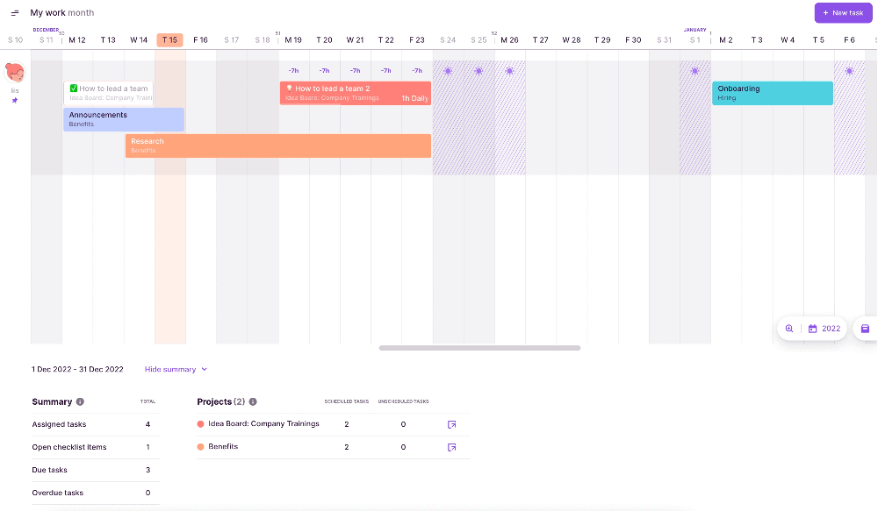This screenshot has height=511, width=878.
Task: Click the purple pin icon under the avatar
Action: (15, 101)
